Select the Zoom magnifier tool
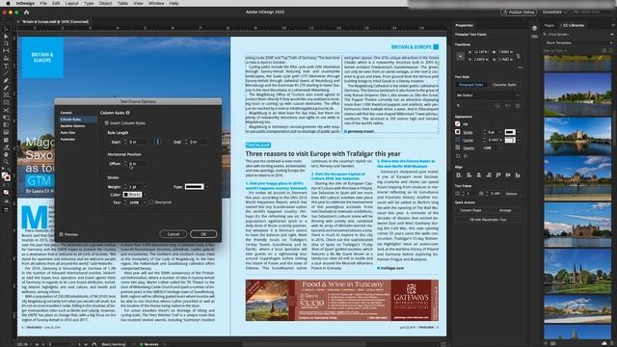 pyautogui.click(x=6, y=162)
